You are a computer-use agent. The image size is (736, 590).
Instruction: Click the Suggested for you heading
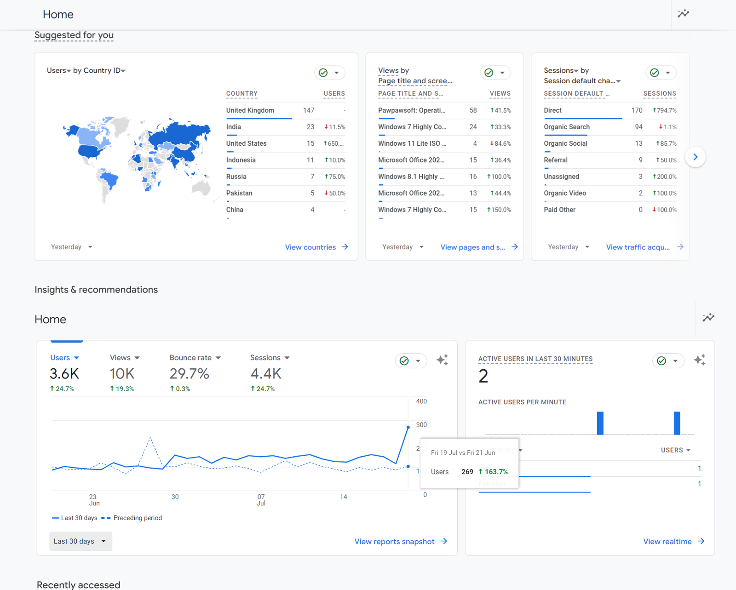point(74,35)
